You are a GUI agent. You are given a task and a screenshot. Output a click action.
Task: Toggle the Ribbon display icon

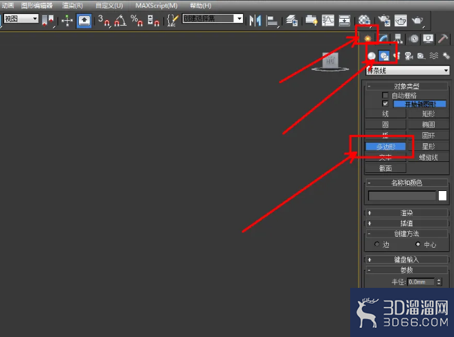(311, 21)
